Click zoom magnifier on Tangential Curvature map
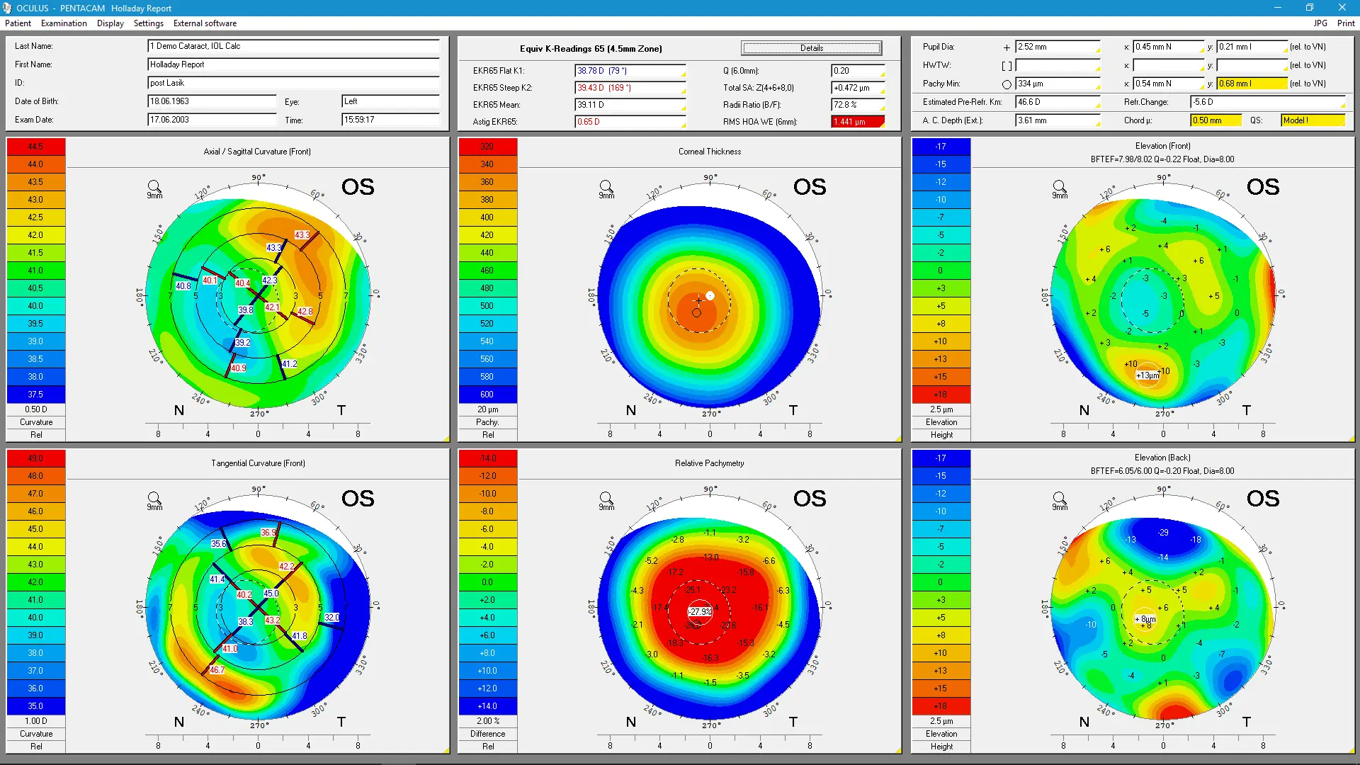This screenshot has height=765, width=1360. (154, 499)
